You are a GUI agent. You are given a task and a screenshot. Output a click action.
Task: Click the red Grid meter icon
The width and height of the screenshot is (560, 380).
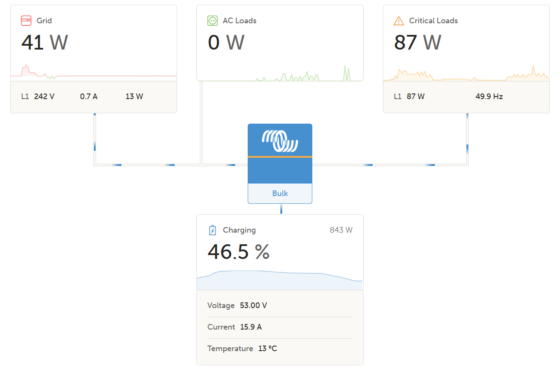tap(26, 20)
